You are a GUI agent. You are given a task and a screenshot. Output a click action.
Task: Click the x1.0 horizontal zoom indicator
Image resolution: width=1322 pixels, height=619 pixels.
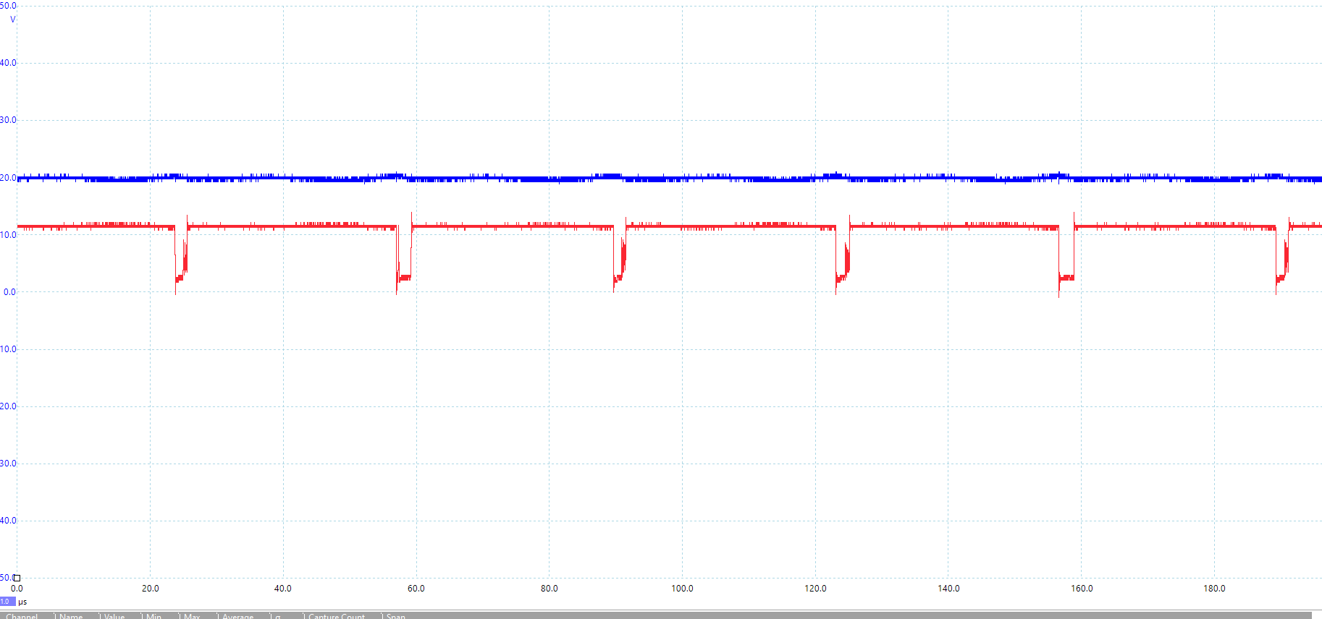click(x=7, y=602)
